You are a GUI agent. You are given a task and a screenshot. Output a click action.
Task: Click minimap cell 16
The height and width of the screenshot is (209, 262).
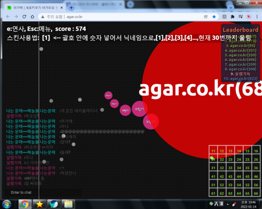pyautogui.click(x=256, y=150)
